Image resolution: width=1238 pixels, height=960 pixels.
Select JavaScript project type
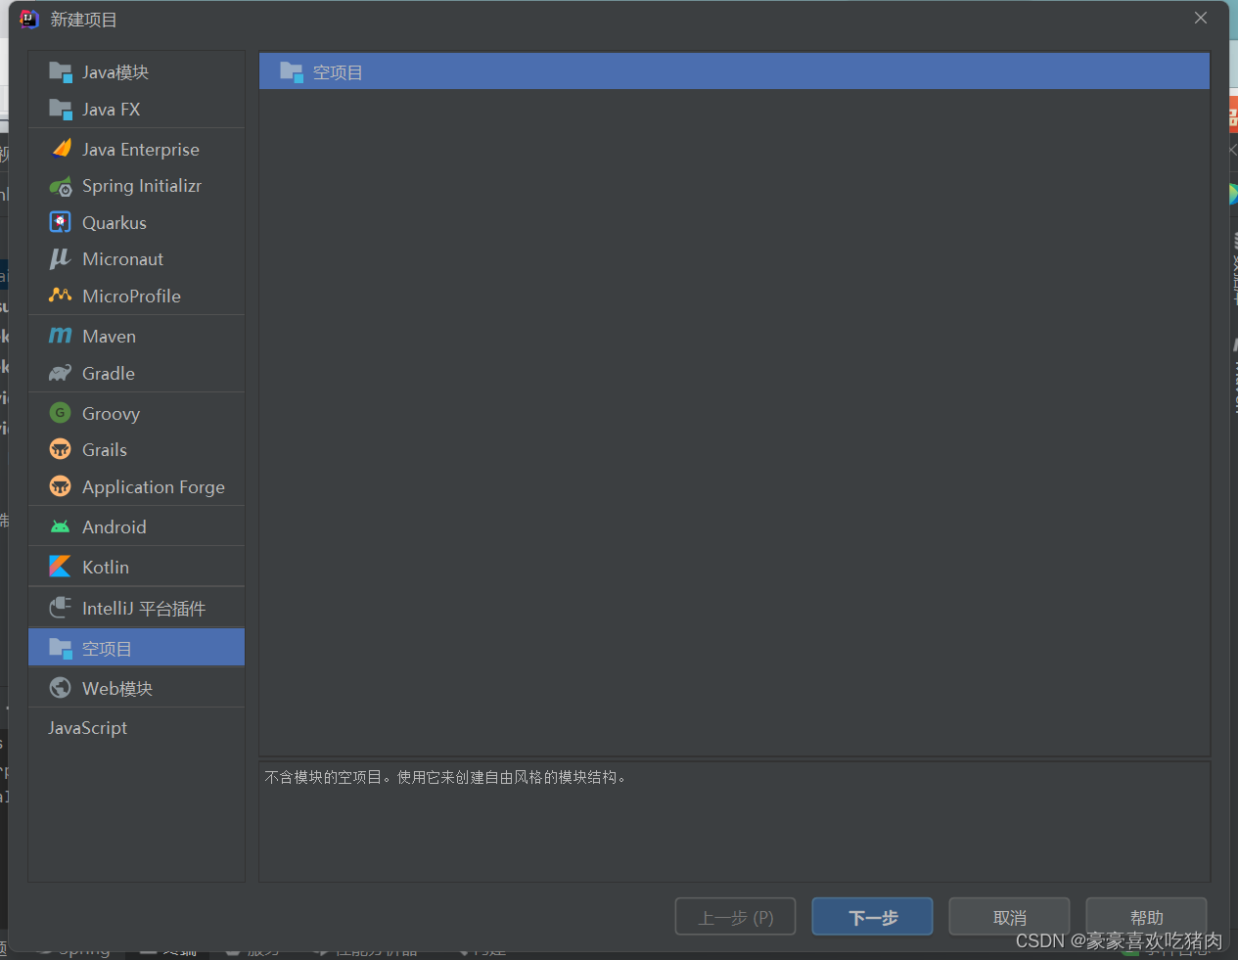tap(137, 728)
